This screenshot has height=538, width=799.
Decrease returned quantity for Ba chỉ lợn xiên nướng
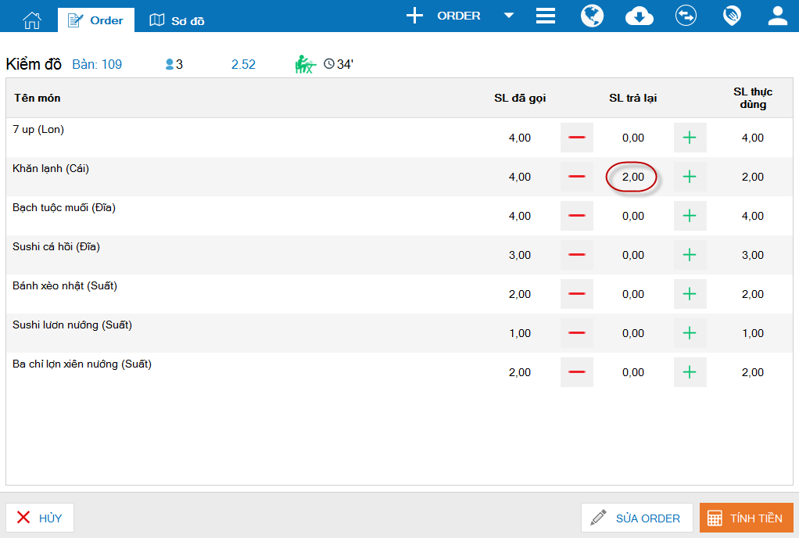[577, 372]
